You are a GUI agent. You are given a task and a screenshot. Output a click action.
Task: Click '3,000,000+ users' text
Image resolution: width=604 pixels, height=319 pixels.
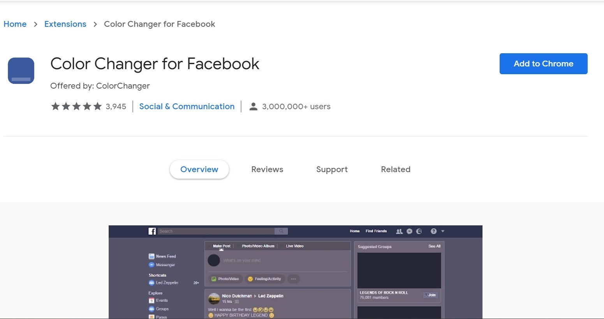[296, 106]
